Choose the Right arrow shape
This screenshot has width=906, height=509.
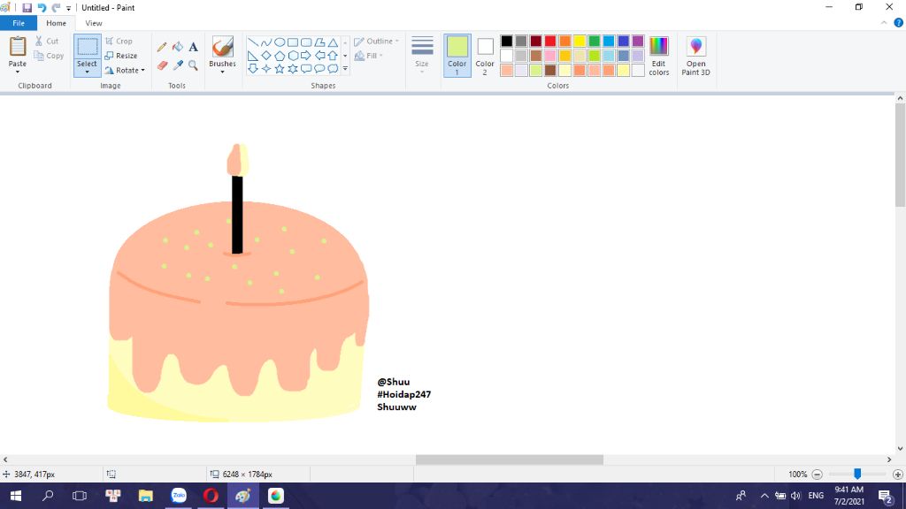tap(306, 56)
